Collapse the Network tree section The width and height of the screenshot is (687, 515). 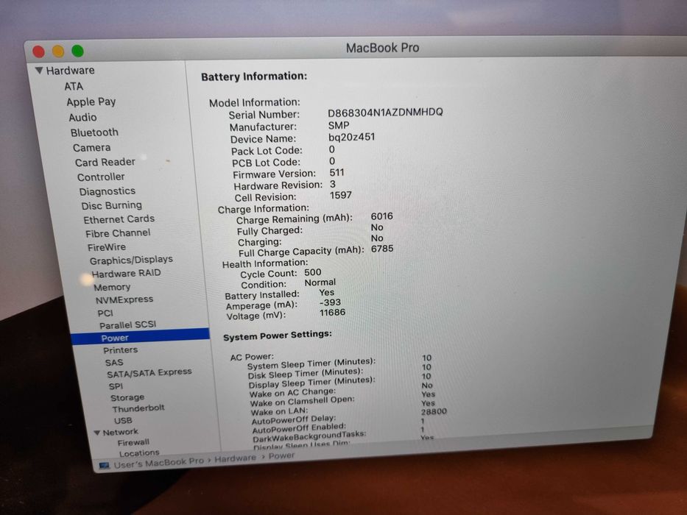(x=97, y=433)
